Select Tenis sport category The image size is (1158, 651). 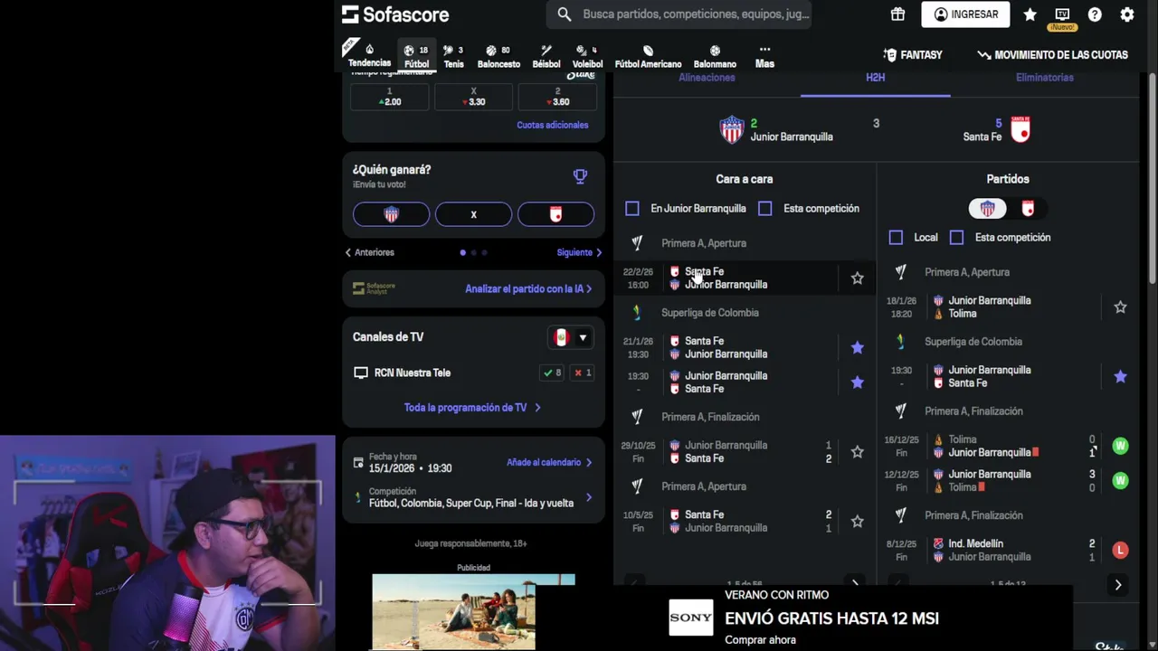tap(453, 56)
